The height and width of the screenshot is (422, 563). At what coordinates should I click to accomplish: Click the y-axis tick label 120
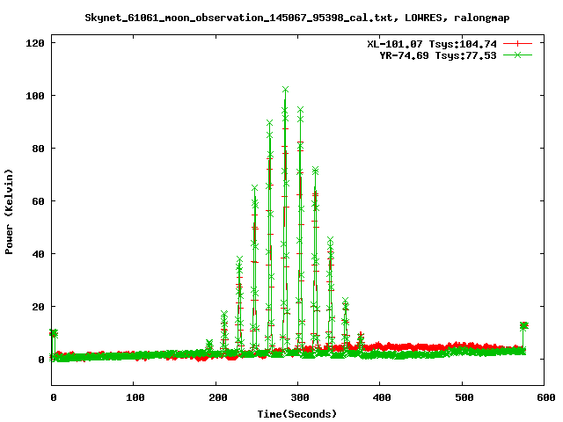tap(35, 43)
